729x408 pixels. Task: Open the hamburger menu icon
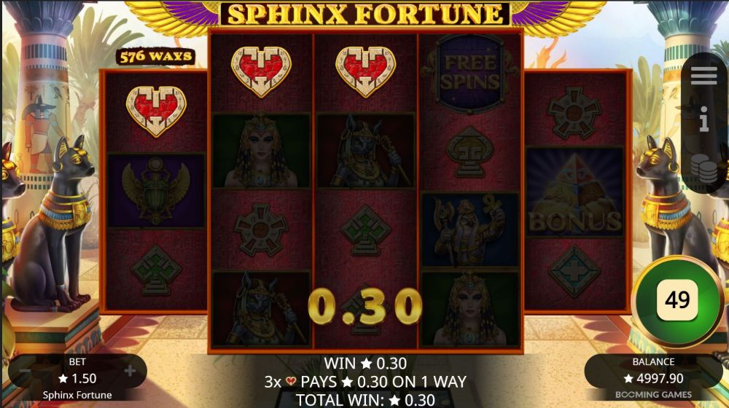[703, 76]
